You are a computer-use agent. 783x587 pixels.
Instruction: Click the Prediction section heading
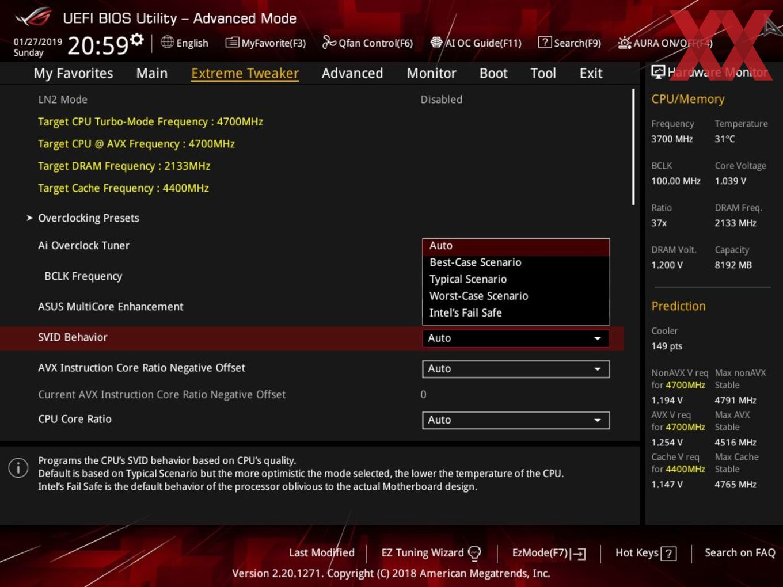click(x=678, y=306)
